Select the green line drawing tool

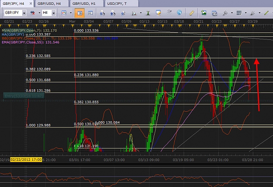click(266, 13)
